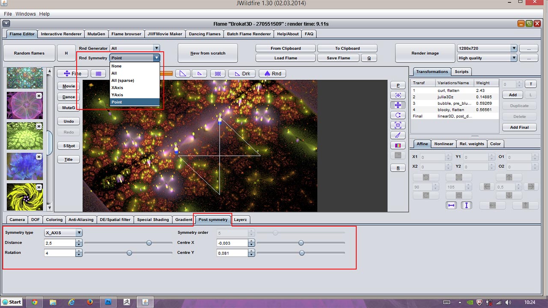Image resolution: width=548 pixels, height=308 pixels.
Task: Click the P button right of the preview
Action: 398,85
